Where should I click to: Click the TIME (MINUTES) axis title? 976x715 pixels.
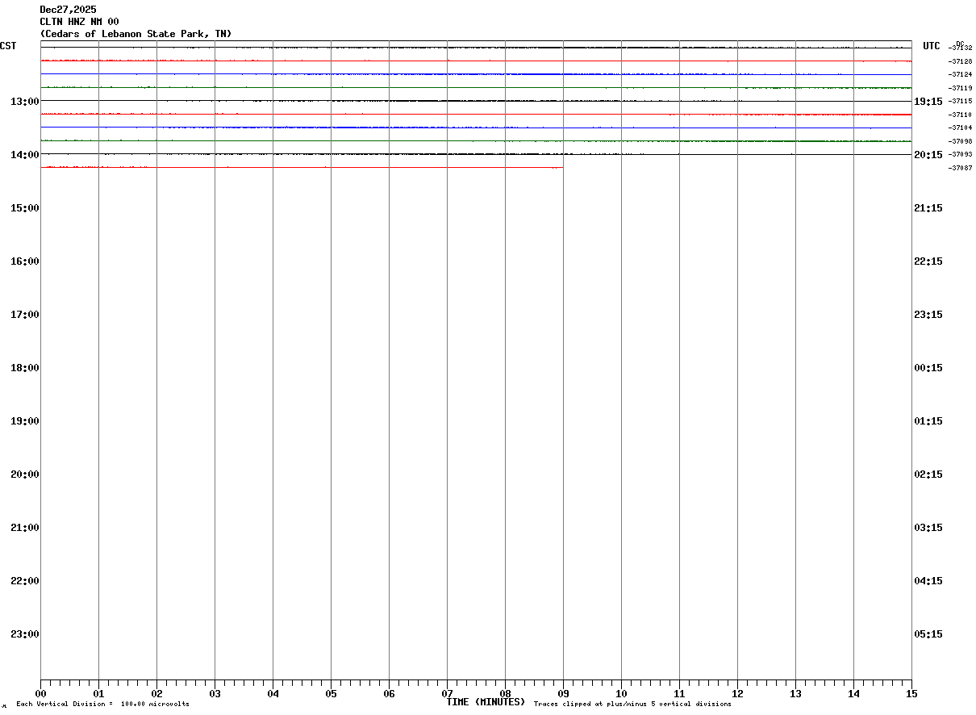[486, 702]
